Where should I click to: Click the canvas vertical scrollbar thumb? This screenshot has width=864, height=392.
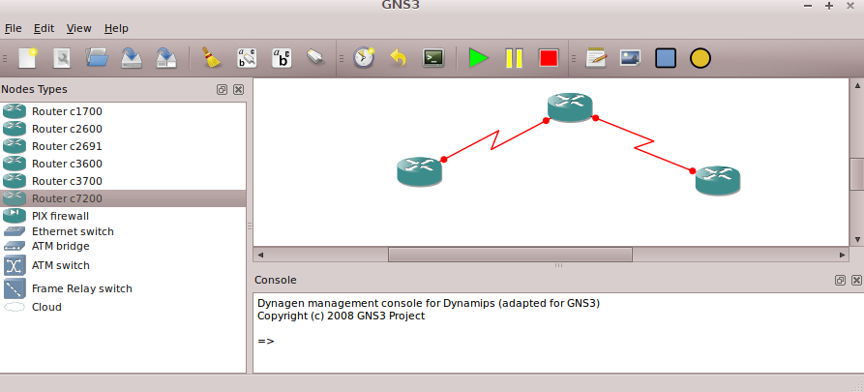pyautogui.click(x=857, y=173)
